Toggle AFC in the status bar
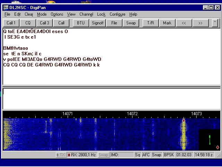 coord(146,155)
